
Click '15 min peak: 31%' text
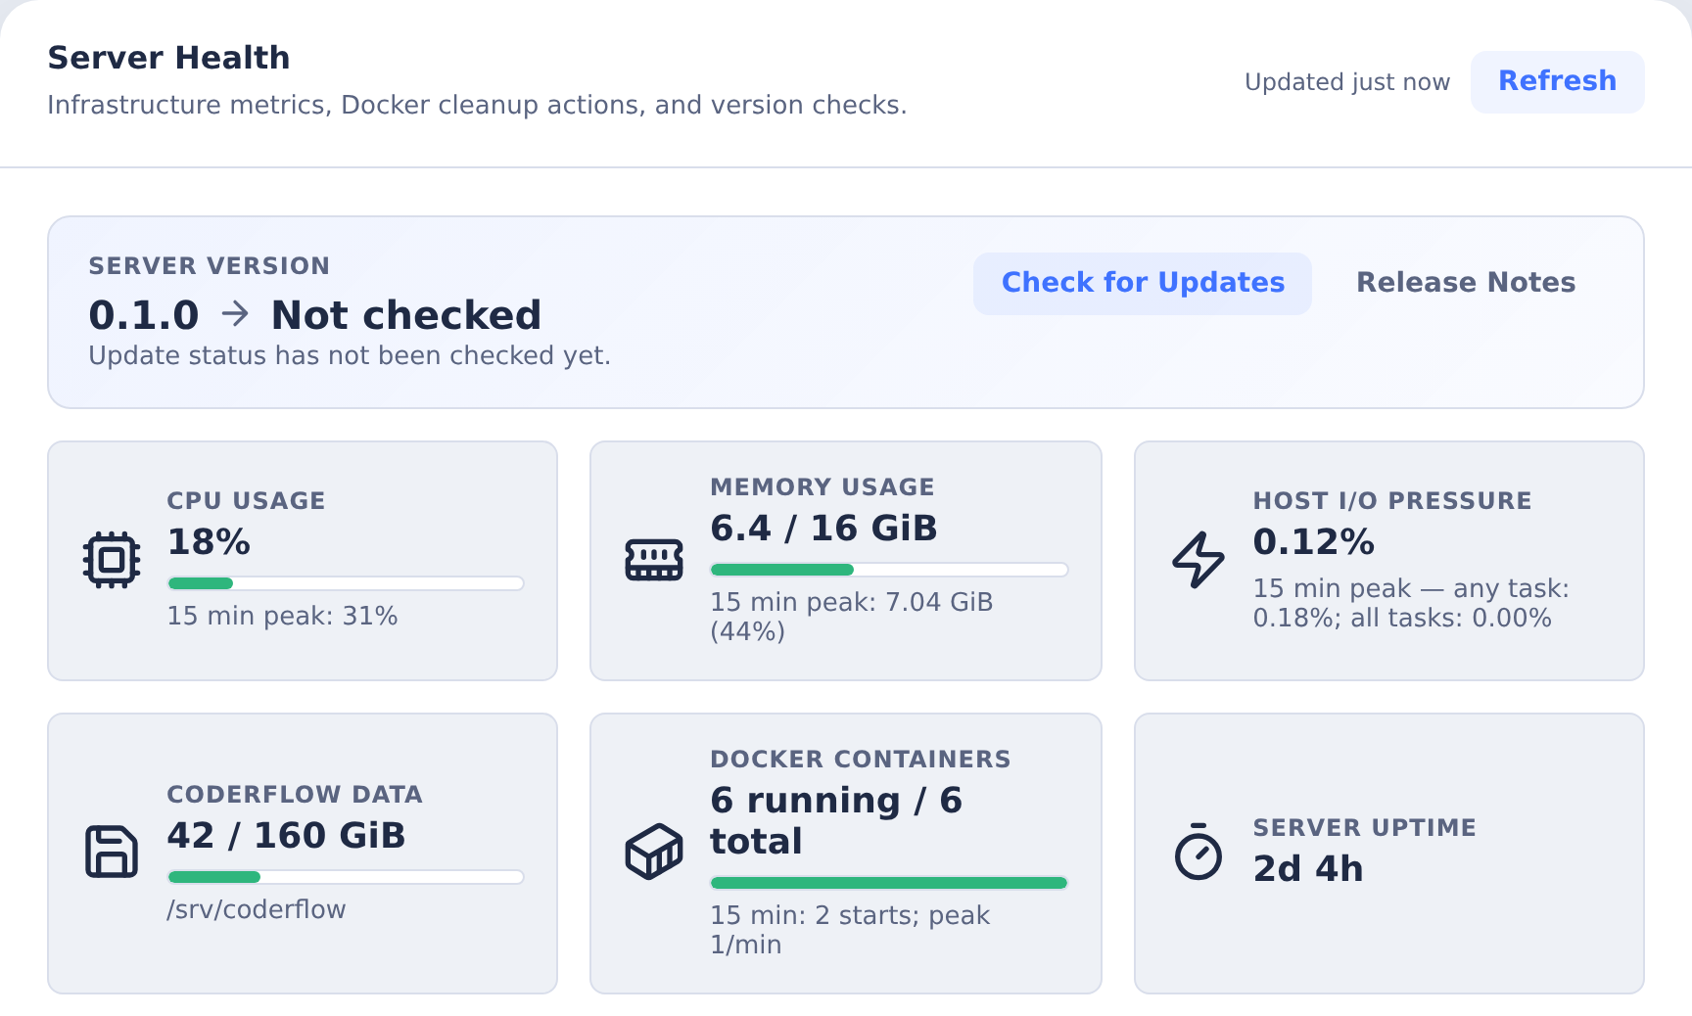click(282, 616)
